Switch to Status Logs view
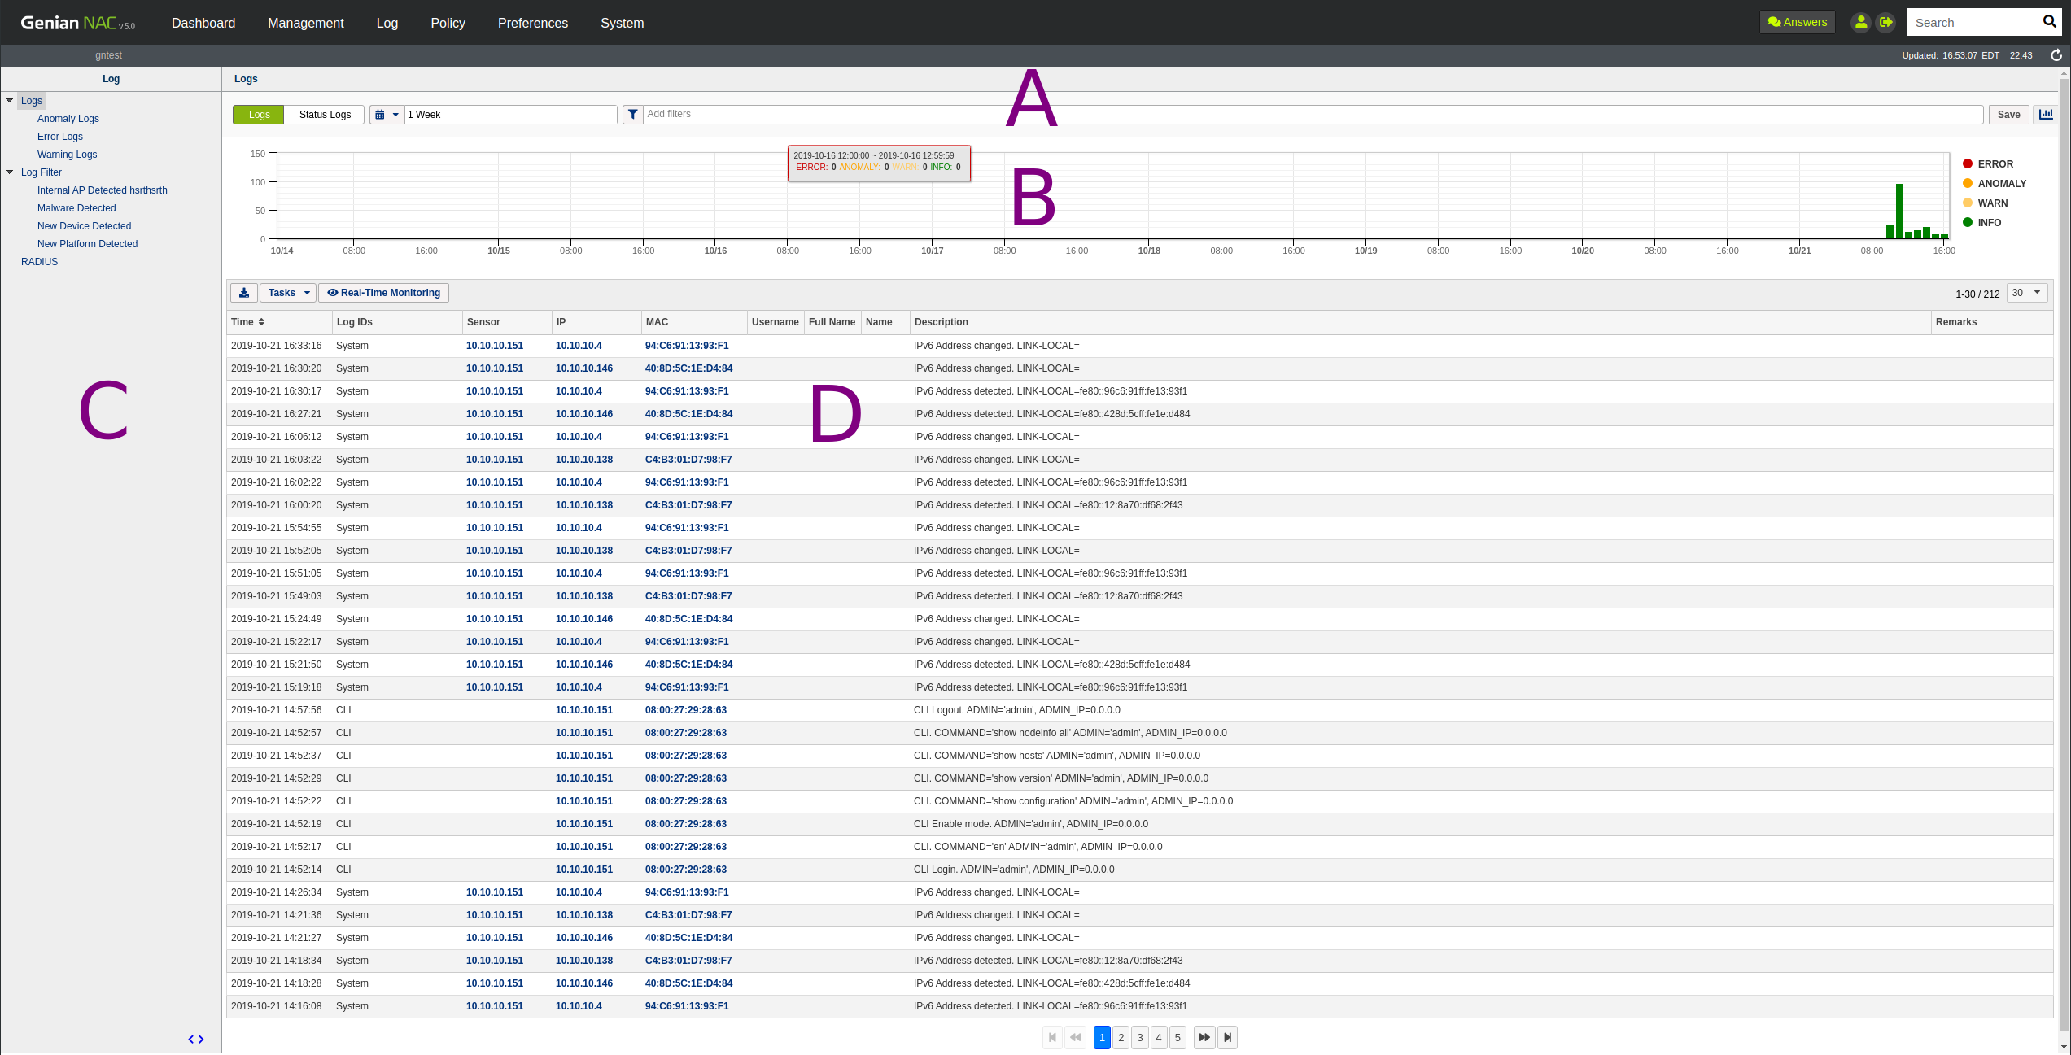Image resolution: width=2071 pixels, height=1055 pixels. pyautogui.click(x=325, y=115)
